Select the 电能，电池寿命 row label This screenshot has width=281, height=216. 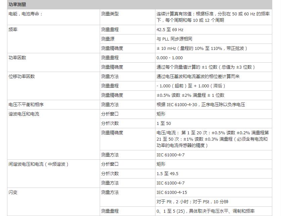click(26, 14)
